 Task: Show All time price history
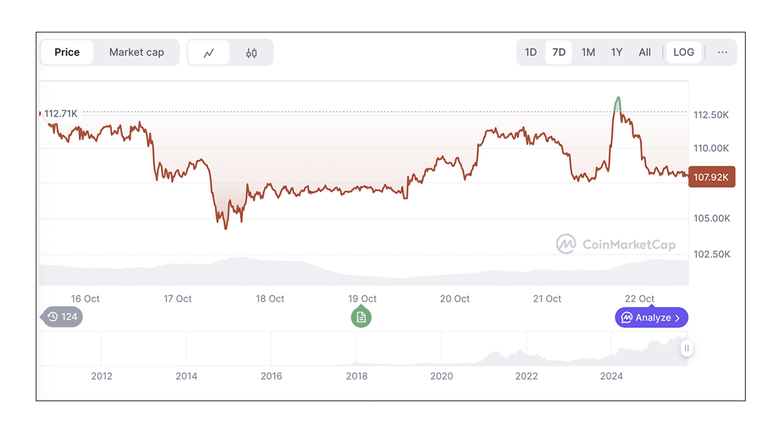click(x=644, y=52)
